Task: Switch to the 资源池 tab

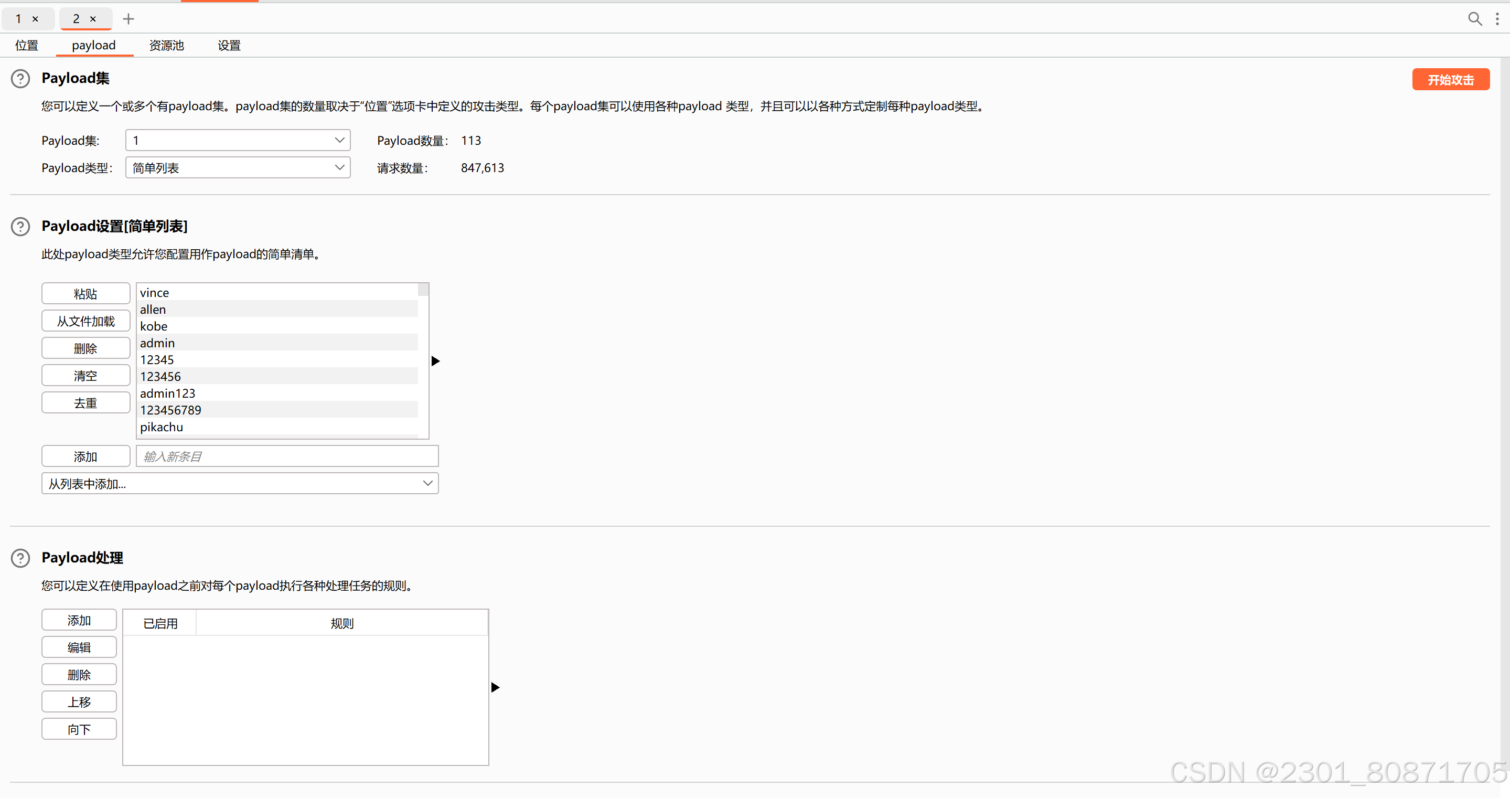Action: 166,45
